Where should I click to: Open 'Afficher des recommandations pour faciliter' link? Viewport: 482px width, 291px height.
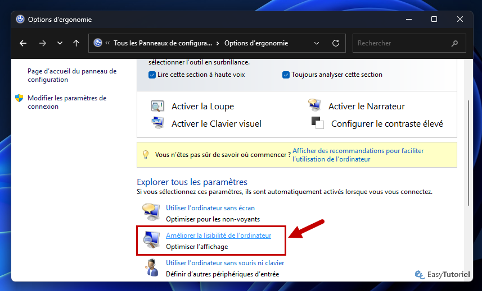[x=358, y=155]
